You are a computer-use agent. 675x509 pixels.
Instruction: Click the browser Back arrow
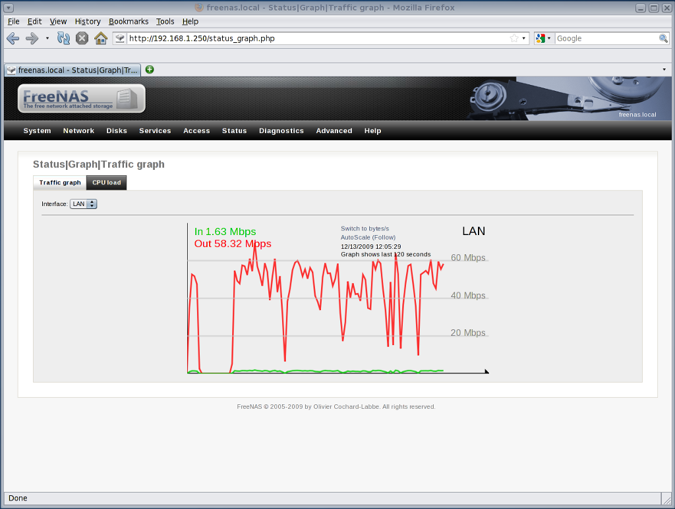click(13, 38)
